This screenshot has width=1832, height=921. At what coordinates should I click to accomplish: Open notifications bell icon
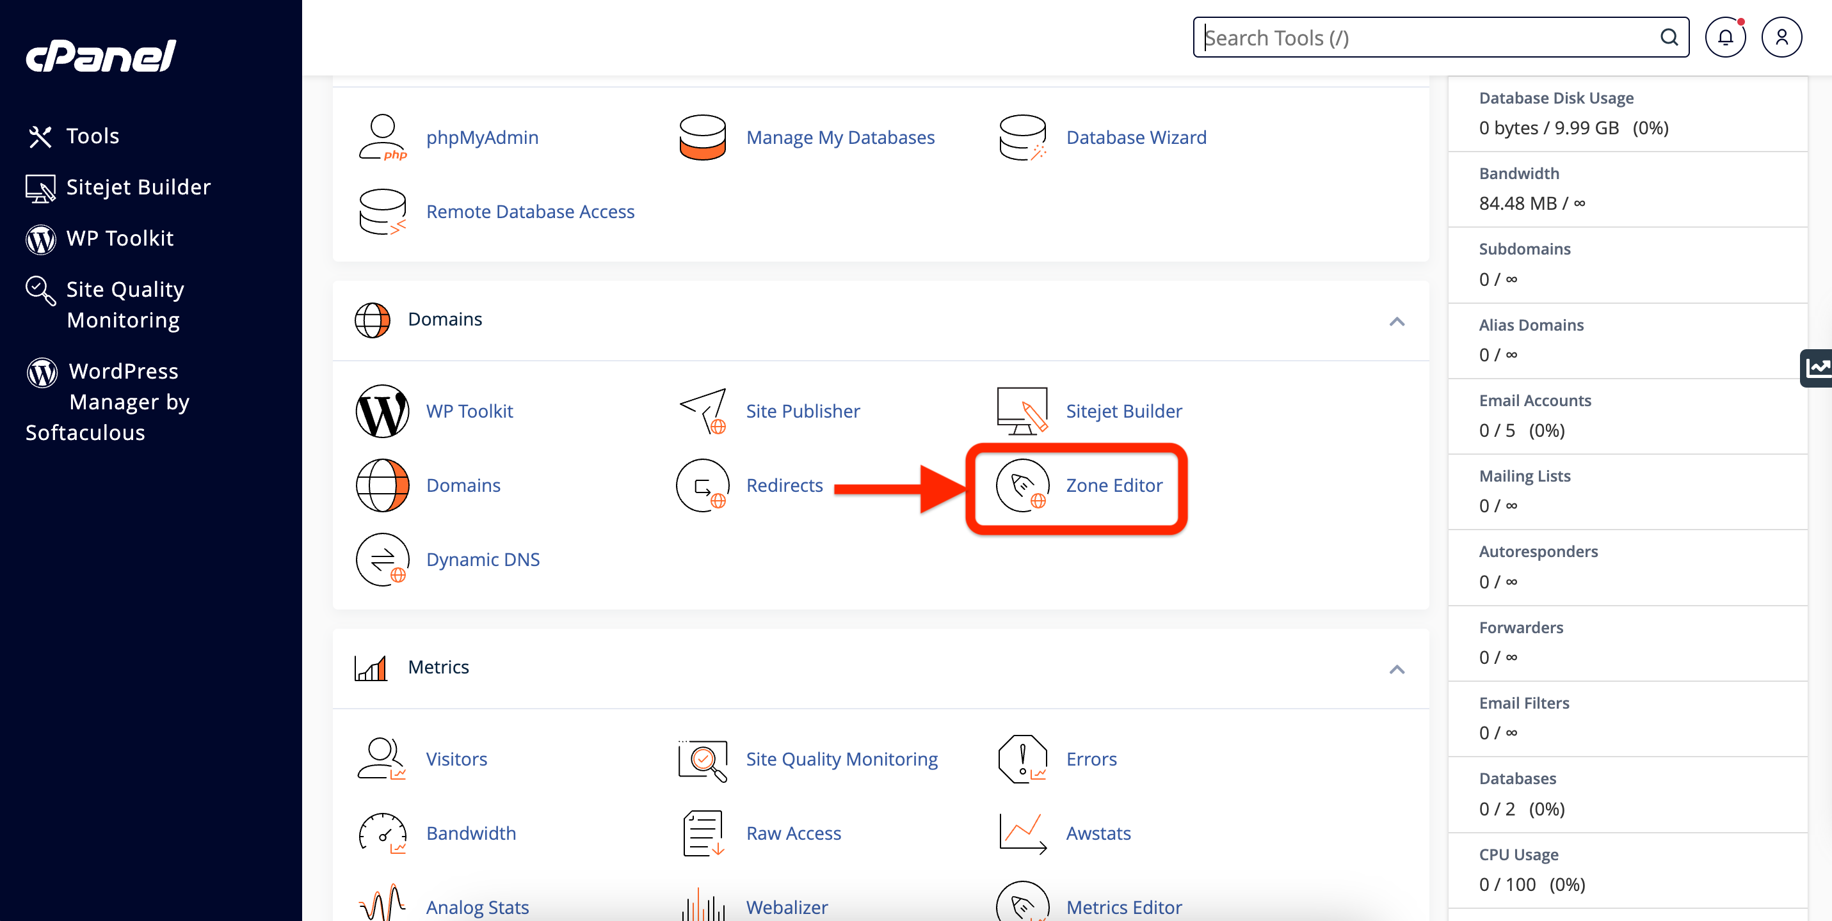pos(1725,37)
